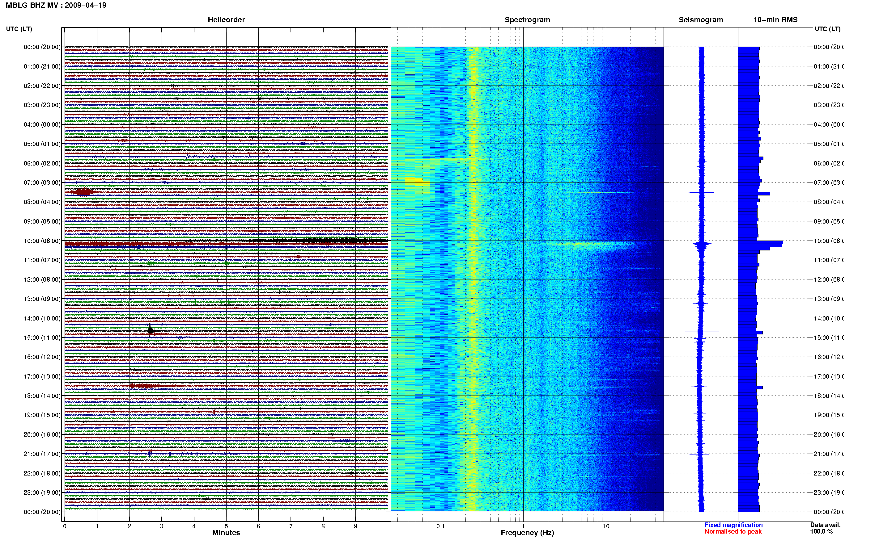Select the left '20:00 (16:00)' time label
879x549 pixels.
point(42,434)
